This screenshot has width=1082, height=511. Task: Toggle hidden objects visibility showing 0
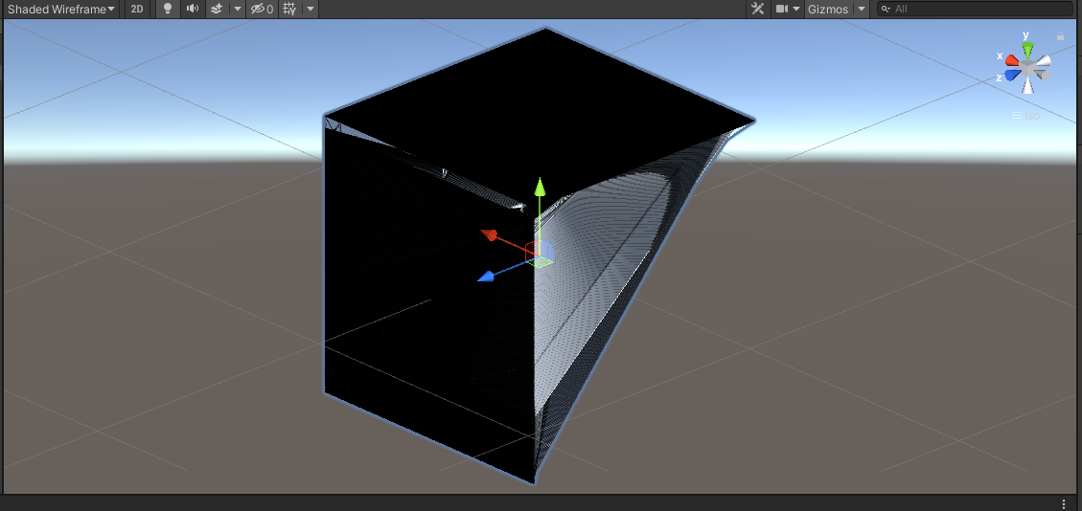263,9
